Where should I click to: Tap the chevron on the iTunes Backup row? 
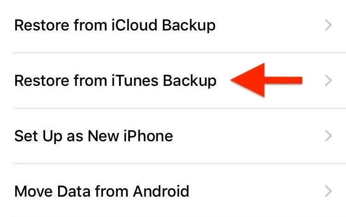(x=328, y=81)
